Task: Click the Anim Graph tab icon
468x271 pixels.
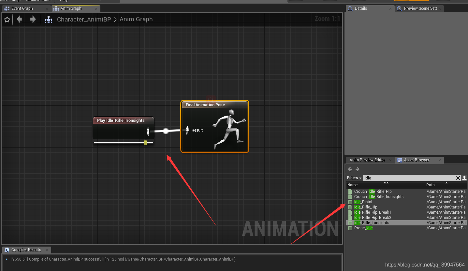Action: (56, 8)
